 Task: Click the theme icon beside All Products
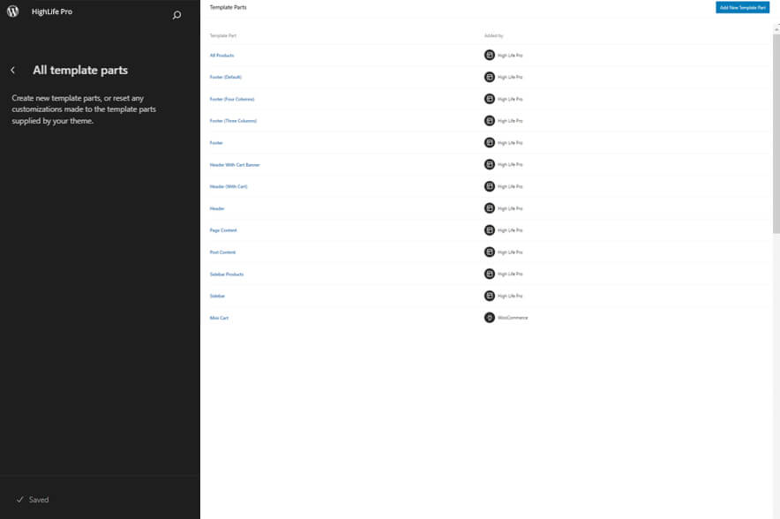[490, 55]
